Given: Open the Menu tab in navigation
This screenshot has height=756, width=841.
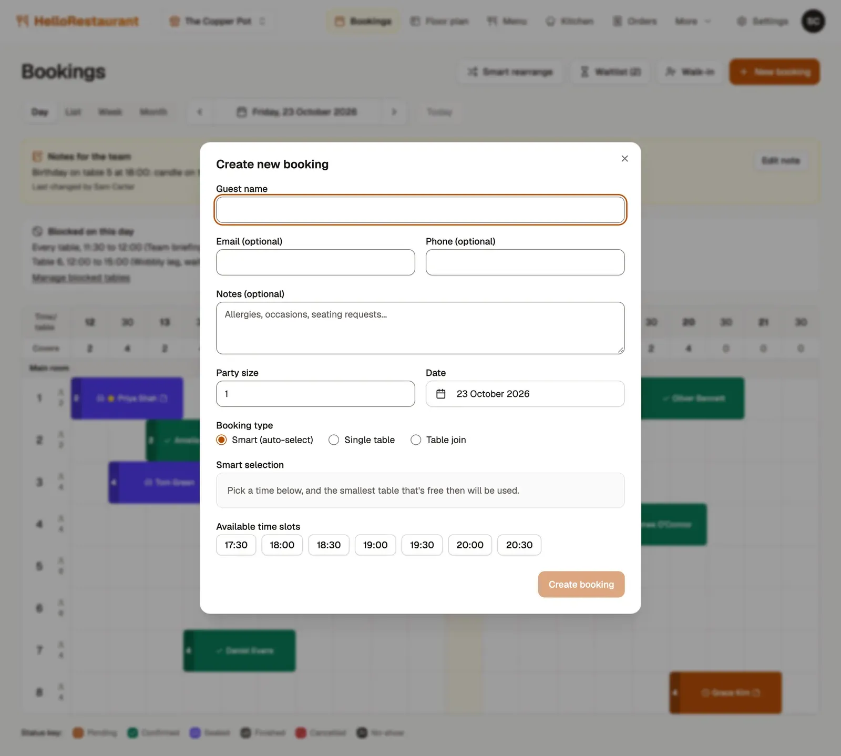Looking at the screenshot, I should [507, 21].
